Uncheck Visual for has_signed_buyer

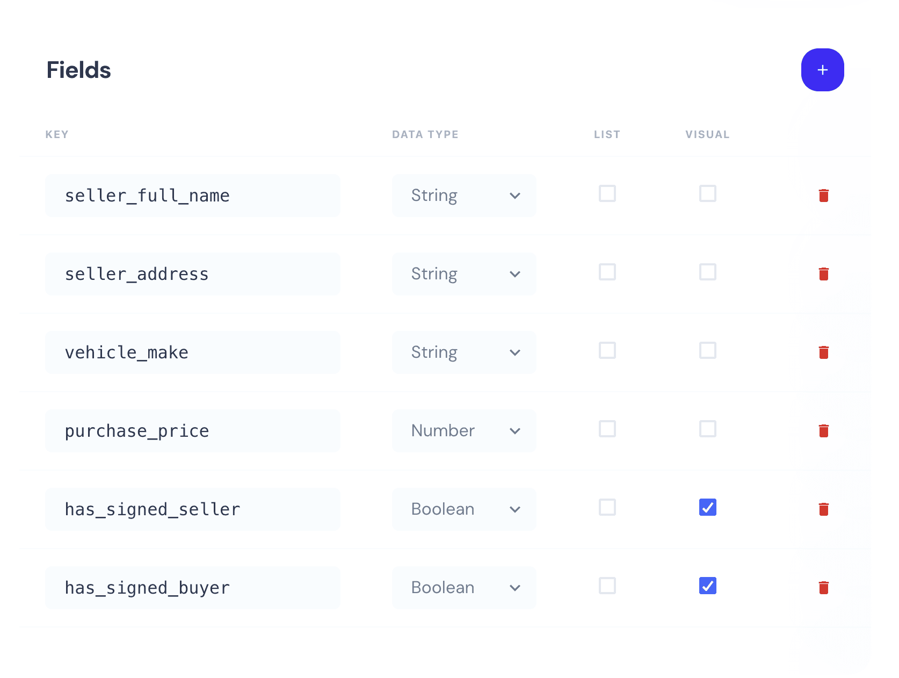point(708,586)
